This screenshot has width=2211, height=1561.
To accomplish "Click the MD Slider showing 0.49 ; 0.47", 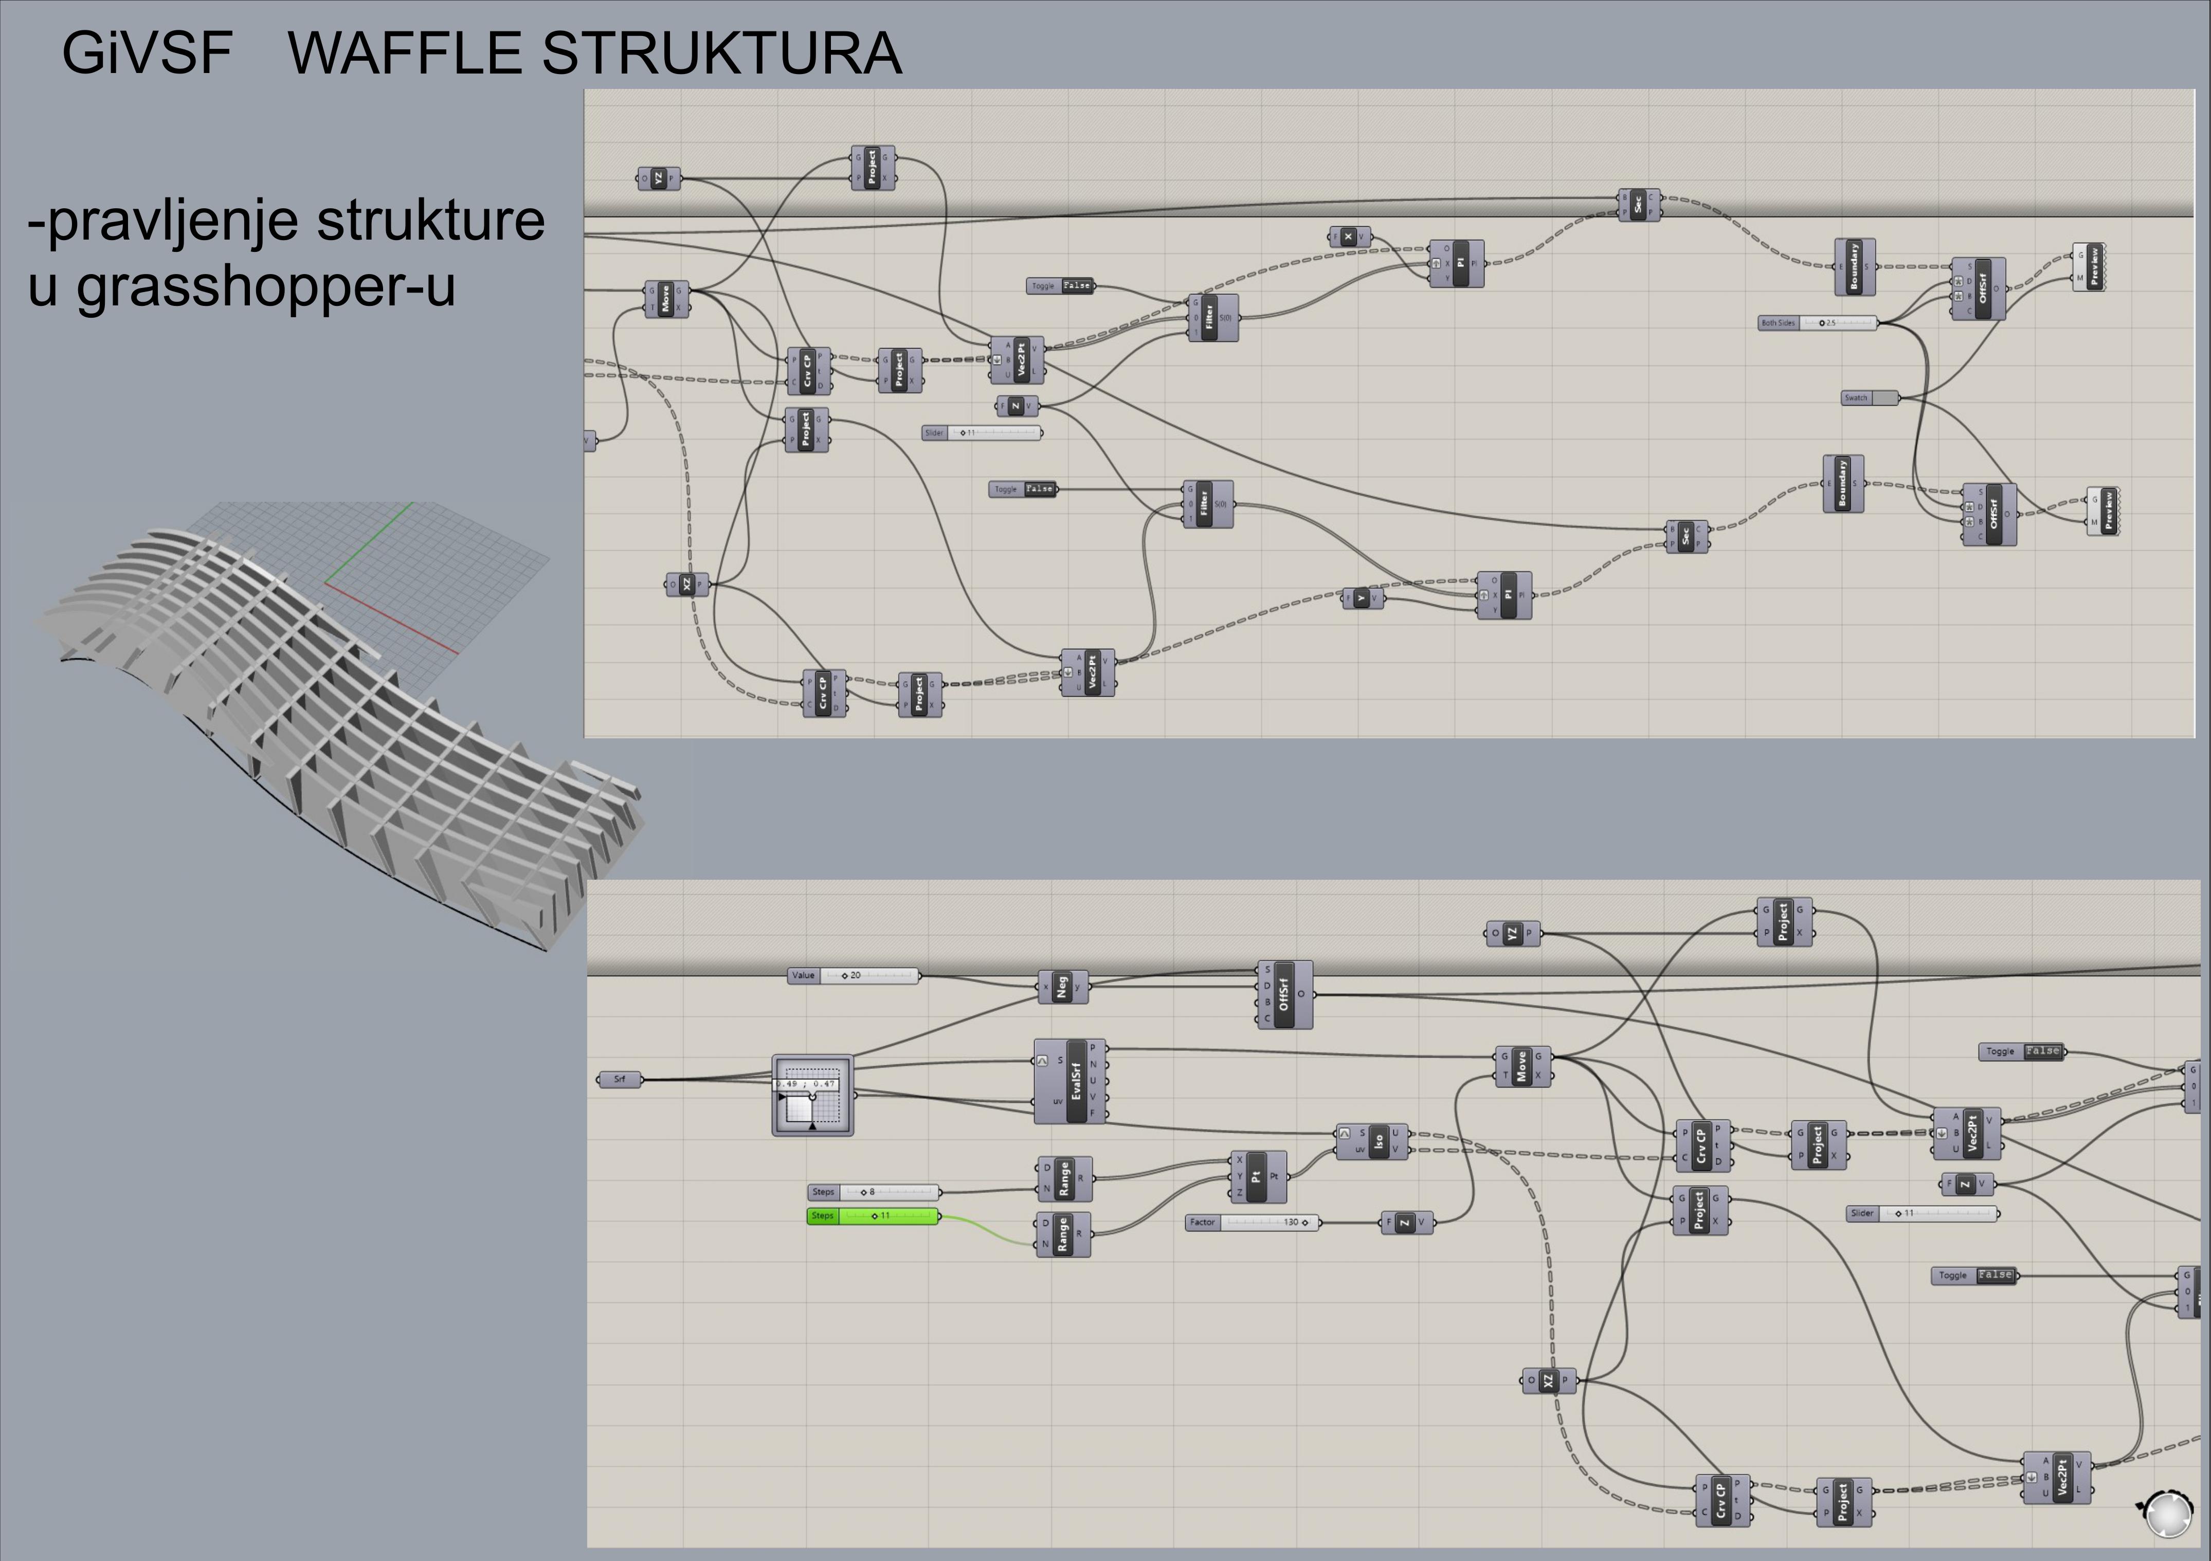I will coord(813,1096).
